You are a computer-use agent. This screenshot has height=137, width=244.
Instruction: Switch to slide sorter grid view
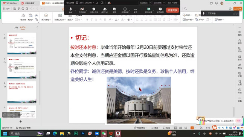tap(180, 128)
